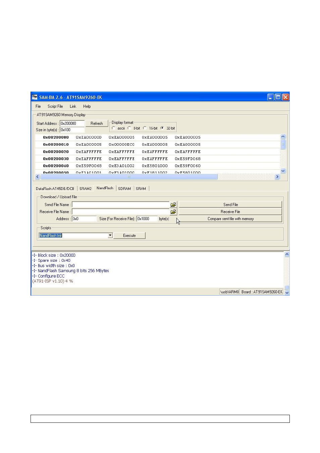Click log line Configure ECC
320x453 pixels.
[x=48, y=276]
